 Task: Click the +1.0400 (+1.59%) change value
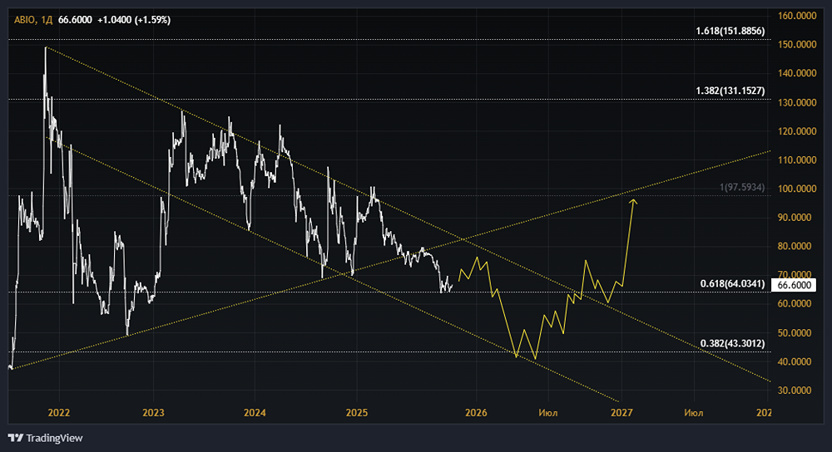[x=134, y=20]
